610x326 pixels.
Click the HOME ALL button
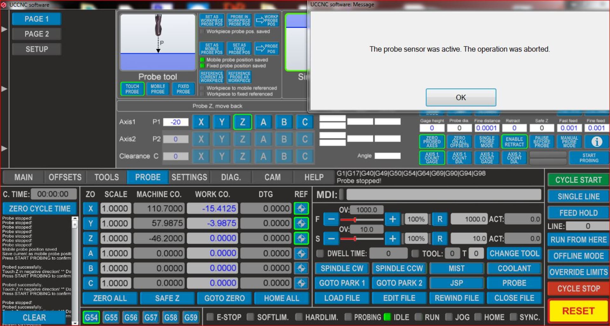281,298
